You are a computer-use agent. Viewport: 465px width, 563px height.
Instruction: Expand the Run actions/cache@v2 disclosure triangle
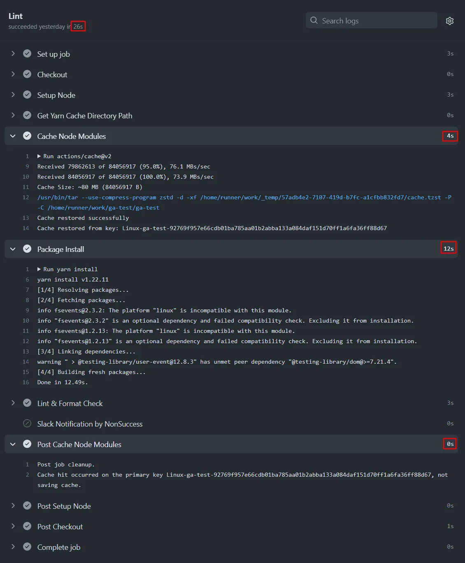tap(39, 156)
